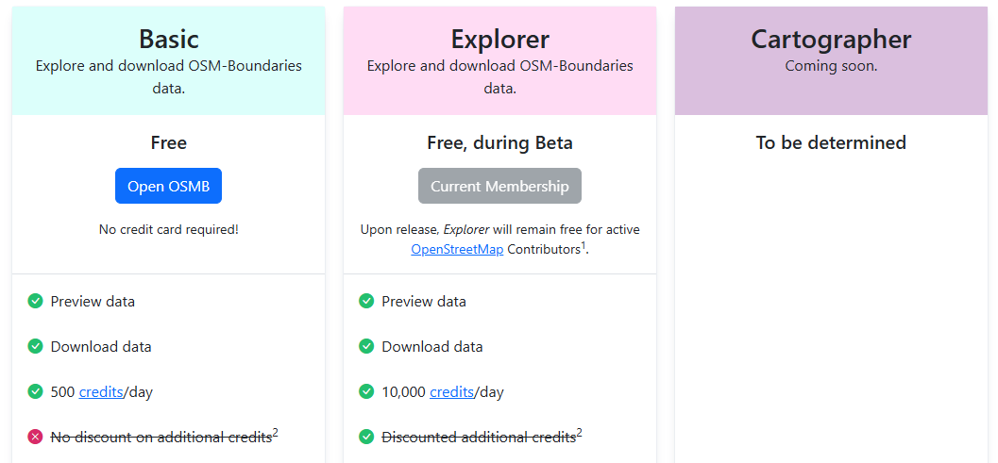Click the Explorer plan heading
The image size is (998, 463).
pos(499,39)
